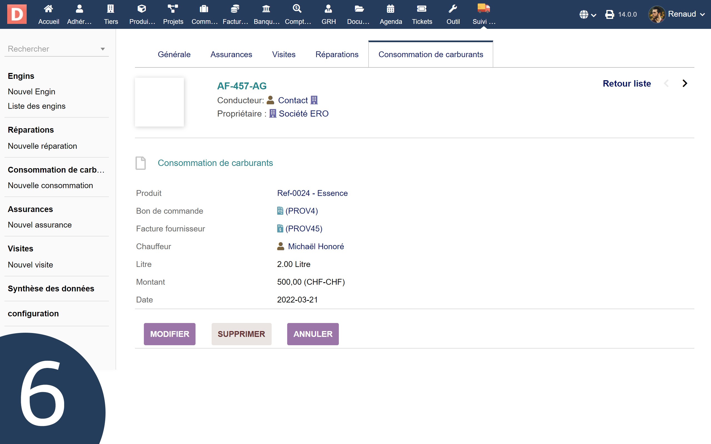Open the Agenda calendar icon
This screenshot has width=711, height=444.
390,9
